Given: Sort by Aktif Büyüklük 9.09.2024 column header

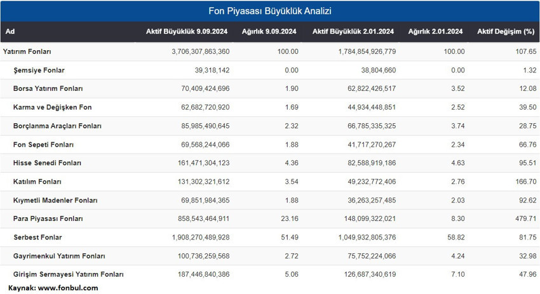Looking at the screenshot, I should pos(187,32).
